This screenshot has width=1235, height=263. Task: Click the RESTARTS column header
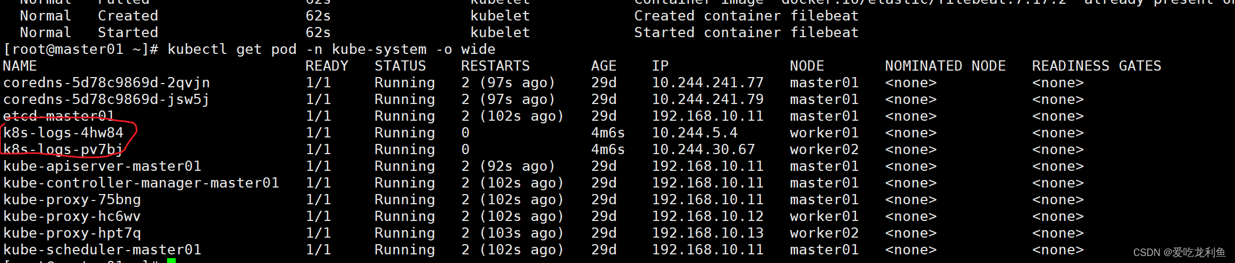tap(495, 66)
